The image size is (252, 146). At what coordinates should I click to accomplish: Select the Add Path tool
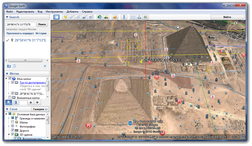(x=78, y=17)
